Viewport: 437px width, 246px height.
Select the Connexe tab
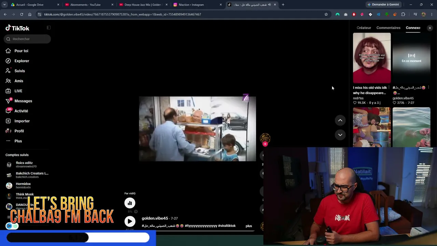point(413,28)
